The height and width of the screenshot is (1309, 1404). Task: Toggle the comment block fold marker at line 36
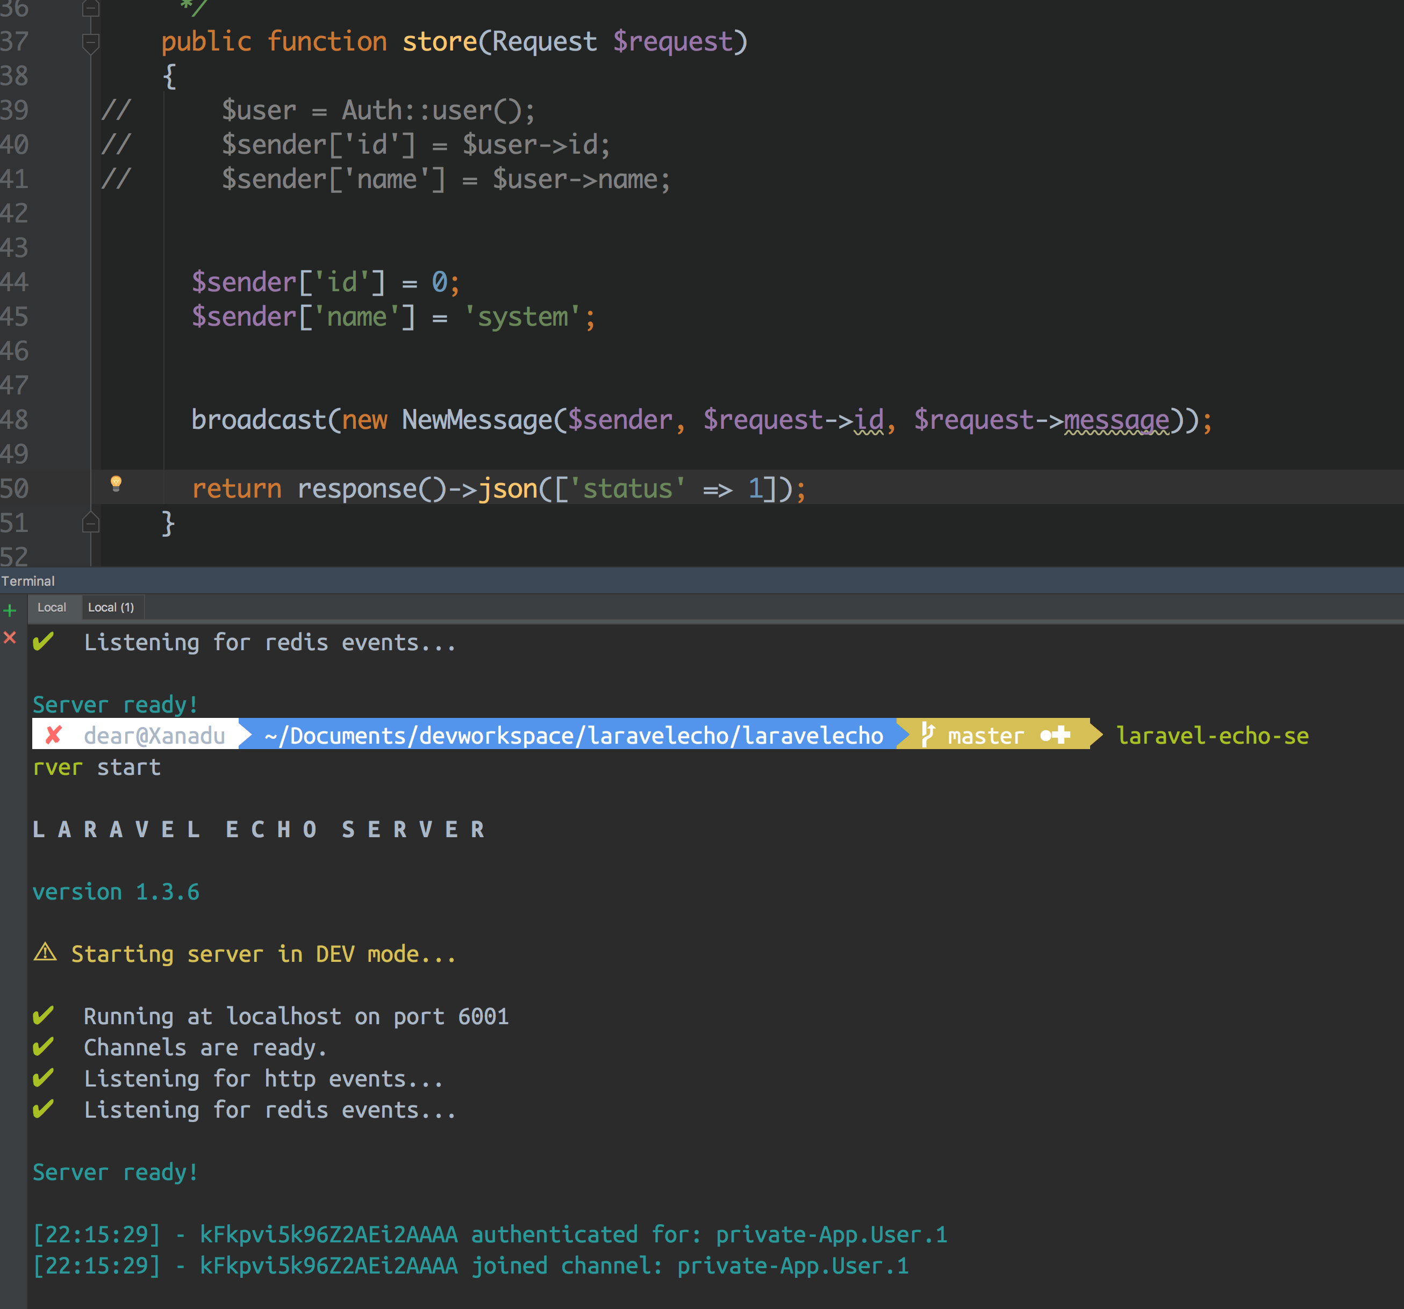pyautogui.click(x=90, y=9)
